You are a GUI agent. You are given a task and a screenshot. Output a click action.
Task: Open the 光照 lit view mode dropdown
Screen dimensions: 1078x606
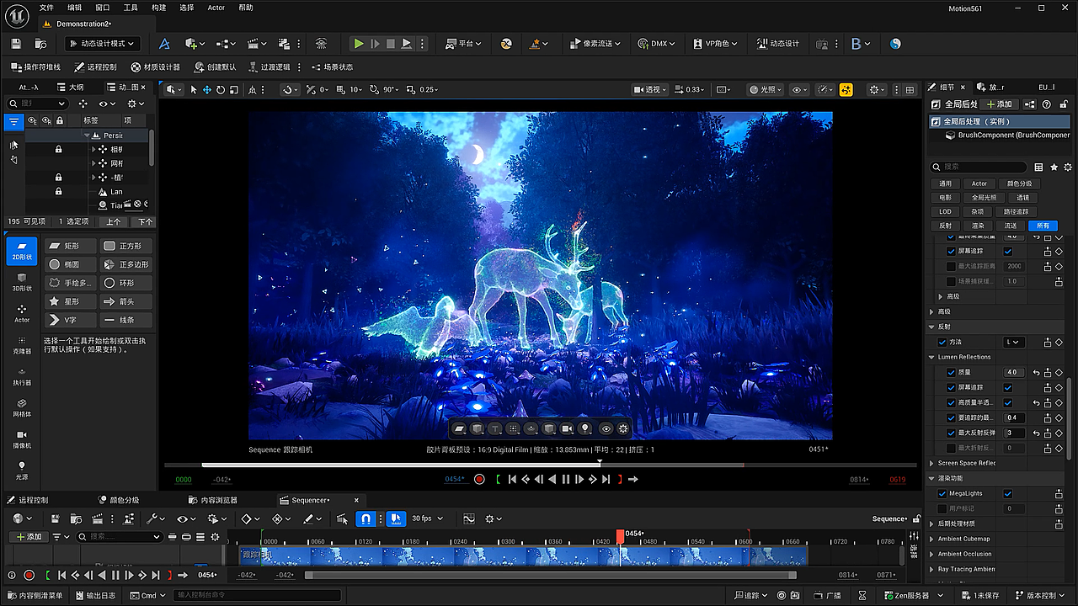click(x=765, y=89)
